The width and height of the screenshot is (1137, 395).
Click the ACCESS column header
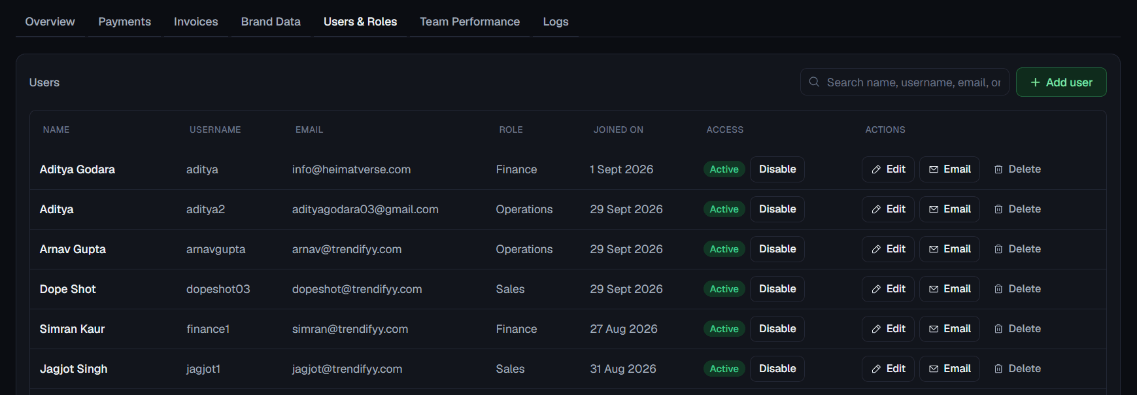[x=724, y=129]
